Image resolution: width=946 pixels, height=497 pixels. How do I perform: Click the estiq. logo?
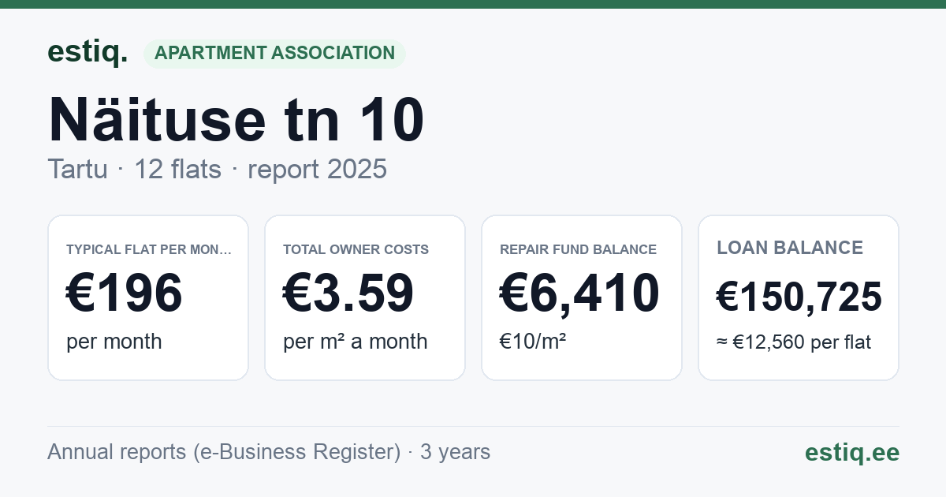coord(88,53)
